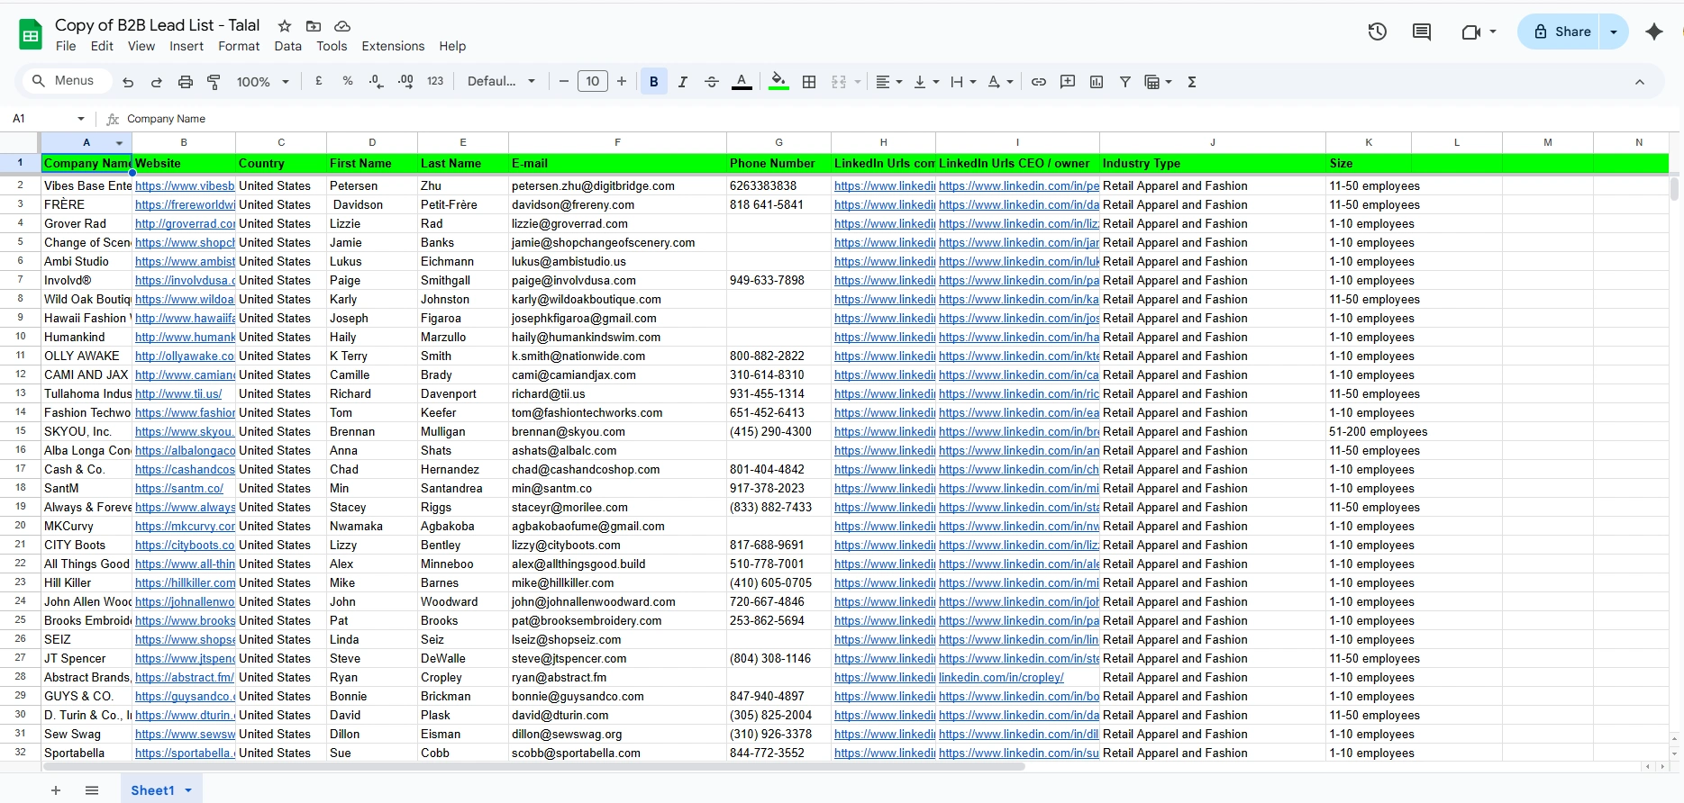Format as percent

click(348, 81)
